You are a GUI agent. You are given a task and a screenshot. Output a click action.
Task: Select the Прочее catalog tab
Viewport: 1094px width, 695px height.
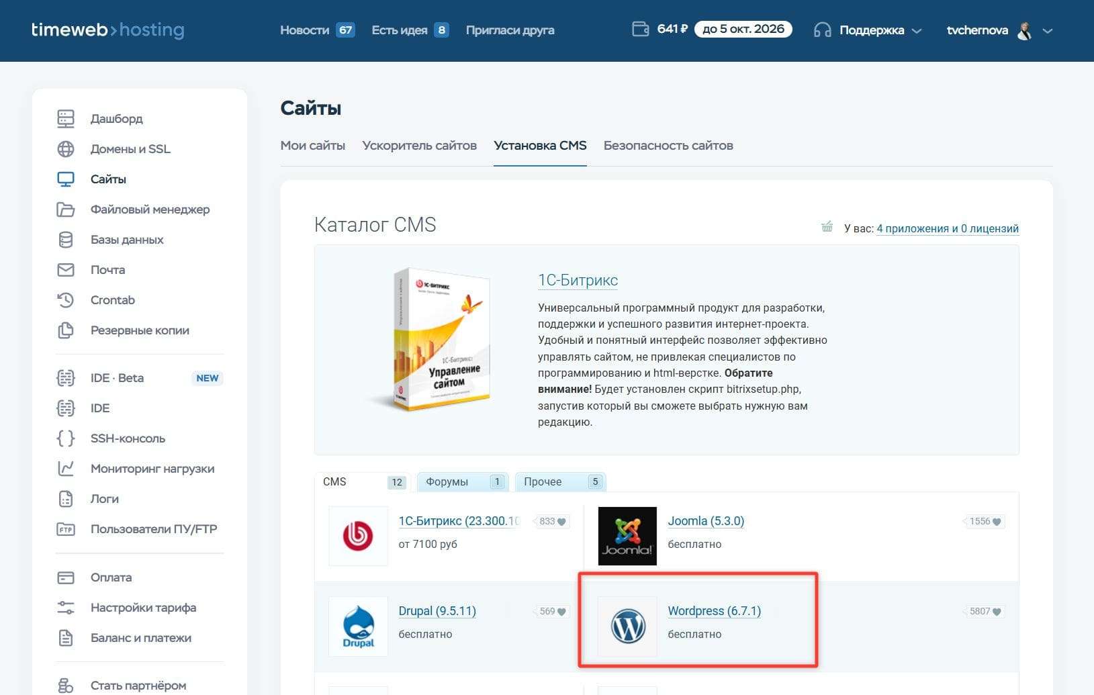pyautogui.click(x=560, y=482)
